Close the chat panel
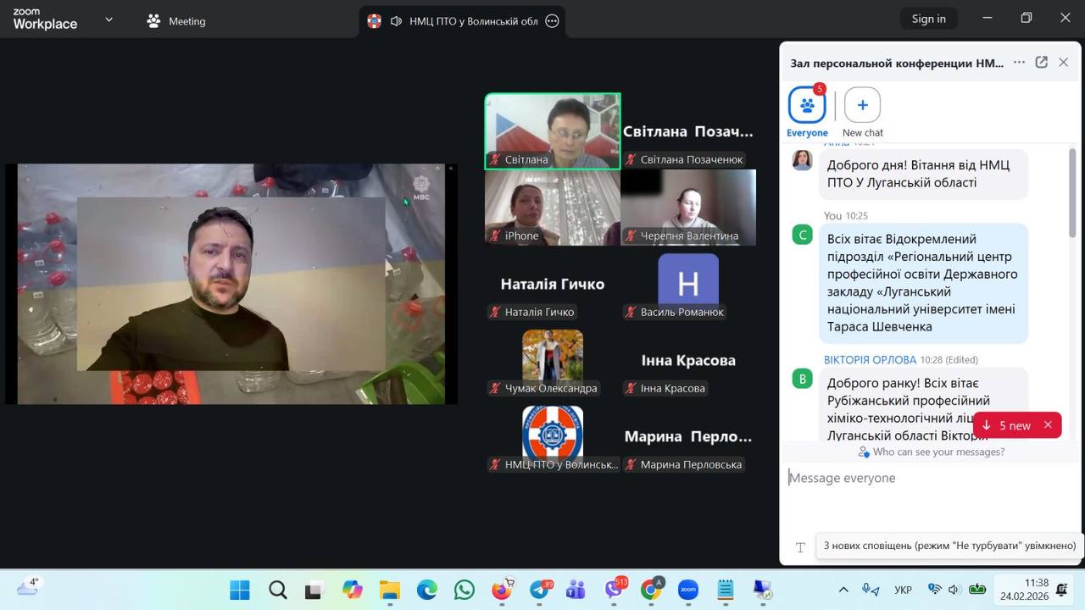The image size is (1085, 610). 1063,63
